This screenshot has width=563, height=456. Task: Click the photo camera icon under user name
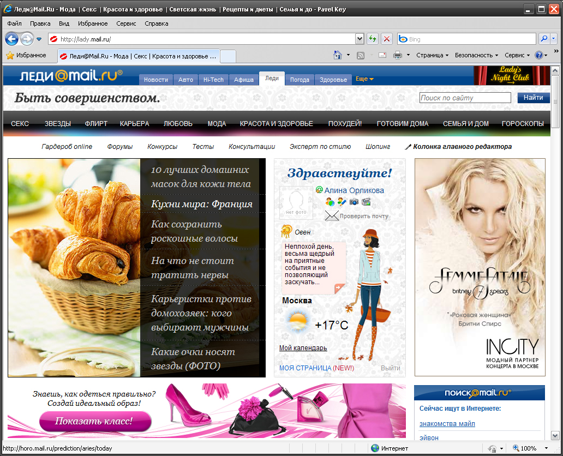point(354,202)
